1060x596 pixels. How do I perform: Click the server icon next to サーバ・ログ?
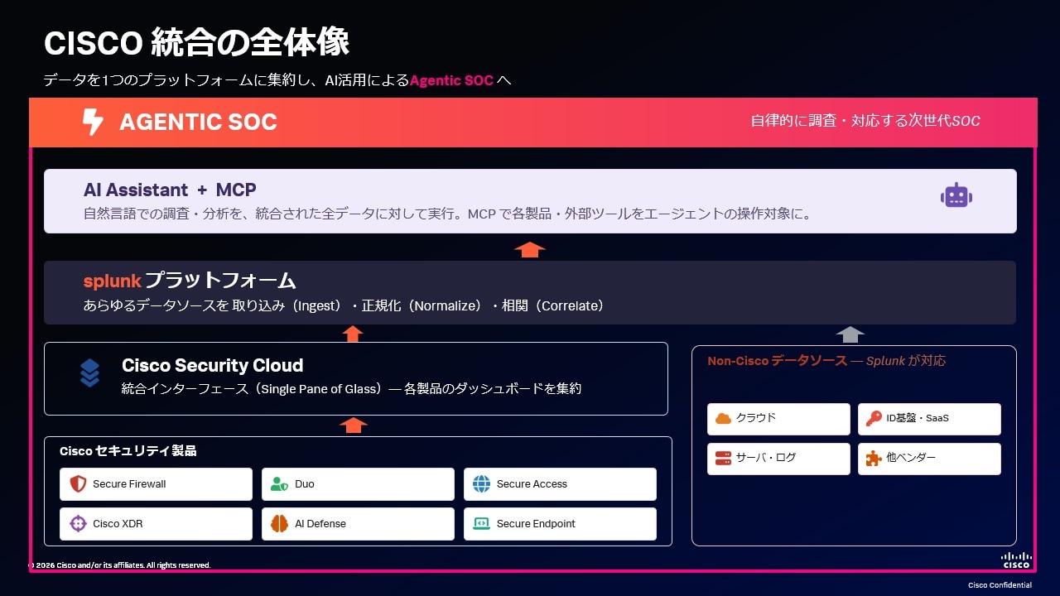tap(723, 458)
